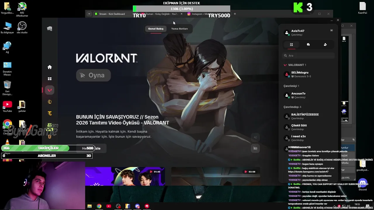Select the Teamfight Tactics icon in sidebar
Screen dimensions: 374x210
click(50, 113)
